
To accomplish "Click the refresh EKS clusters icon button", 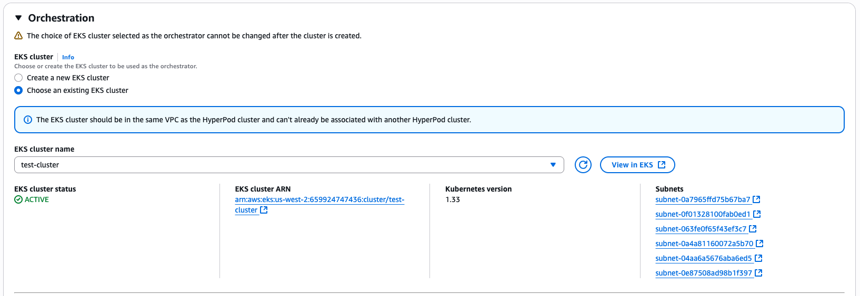I will 583,165.
